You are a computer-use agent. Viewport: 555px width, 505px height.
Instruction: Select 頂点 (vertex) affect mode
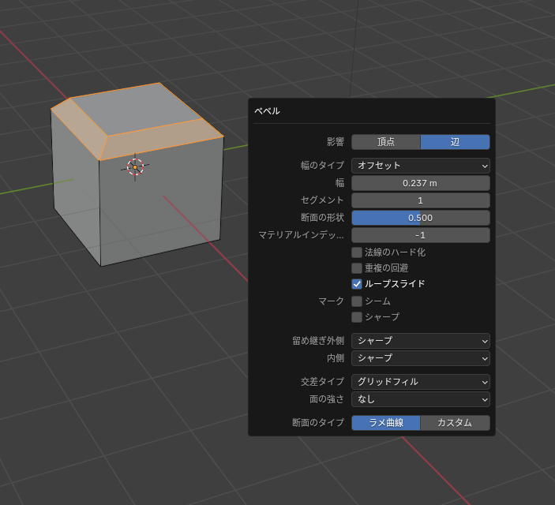tap(386, 142)
